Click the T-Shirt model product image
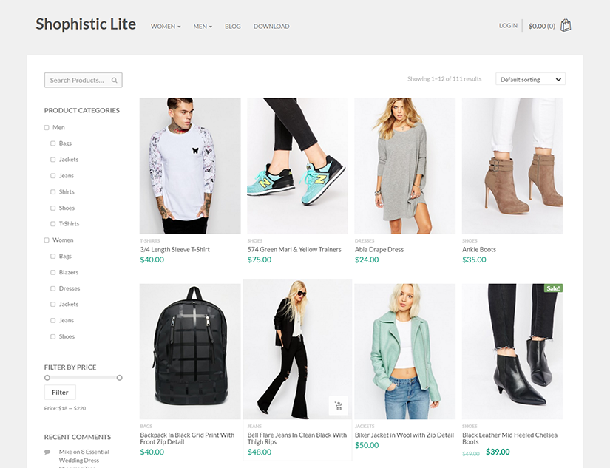This screenshot has width=610, height=468. click(190, 166)
